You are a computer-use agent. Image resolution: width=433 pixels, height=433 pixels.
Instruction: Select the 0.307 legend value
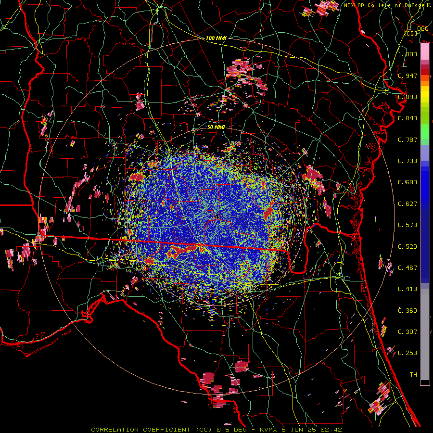pyautogui.click(x=408, y=332)
